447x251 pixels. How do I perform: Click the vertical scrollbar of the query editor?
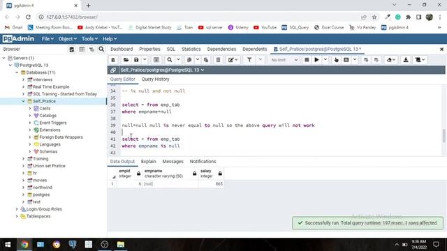(x=444, y=136)
